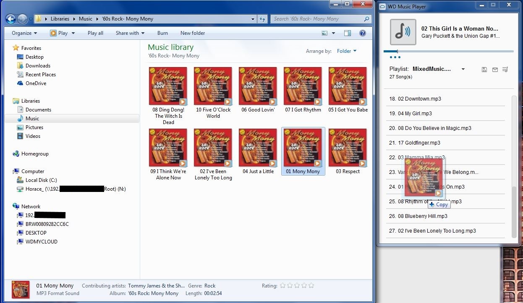Refresh the folder with the refresh icon
The image size is (523, 303).
(x=262, y=19)
